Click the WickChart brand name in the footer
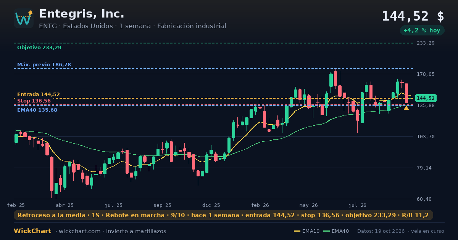Screen dimensions: 458x240 click(x=32, y=231)
